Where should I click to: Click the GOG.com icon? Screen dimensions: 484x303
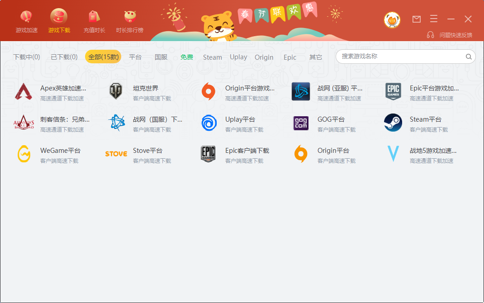pos(301,123)
